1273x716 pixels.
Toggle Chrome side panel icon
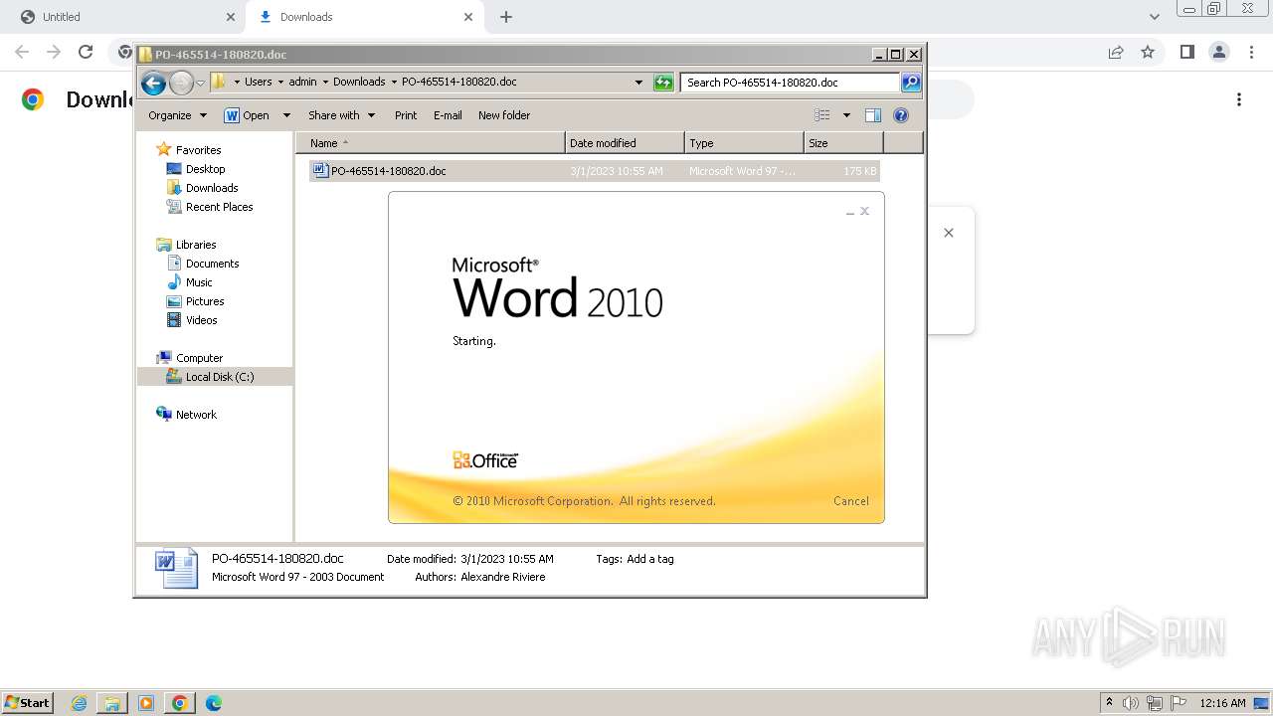pos(1186,52)
